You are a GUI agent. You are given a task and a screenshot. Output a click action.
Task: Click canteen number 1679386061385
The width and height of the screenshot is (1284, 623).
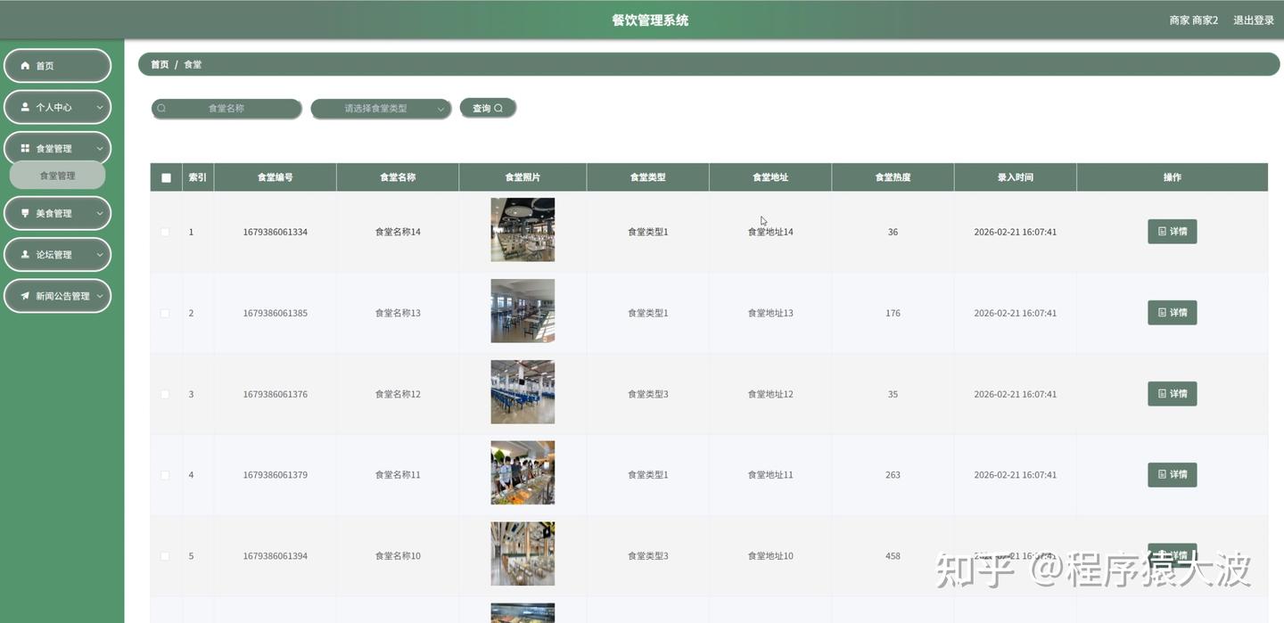point(275,314)
